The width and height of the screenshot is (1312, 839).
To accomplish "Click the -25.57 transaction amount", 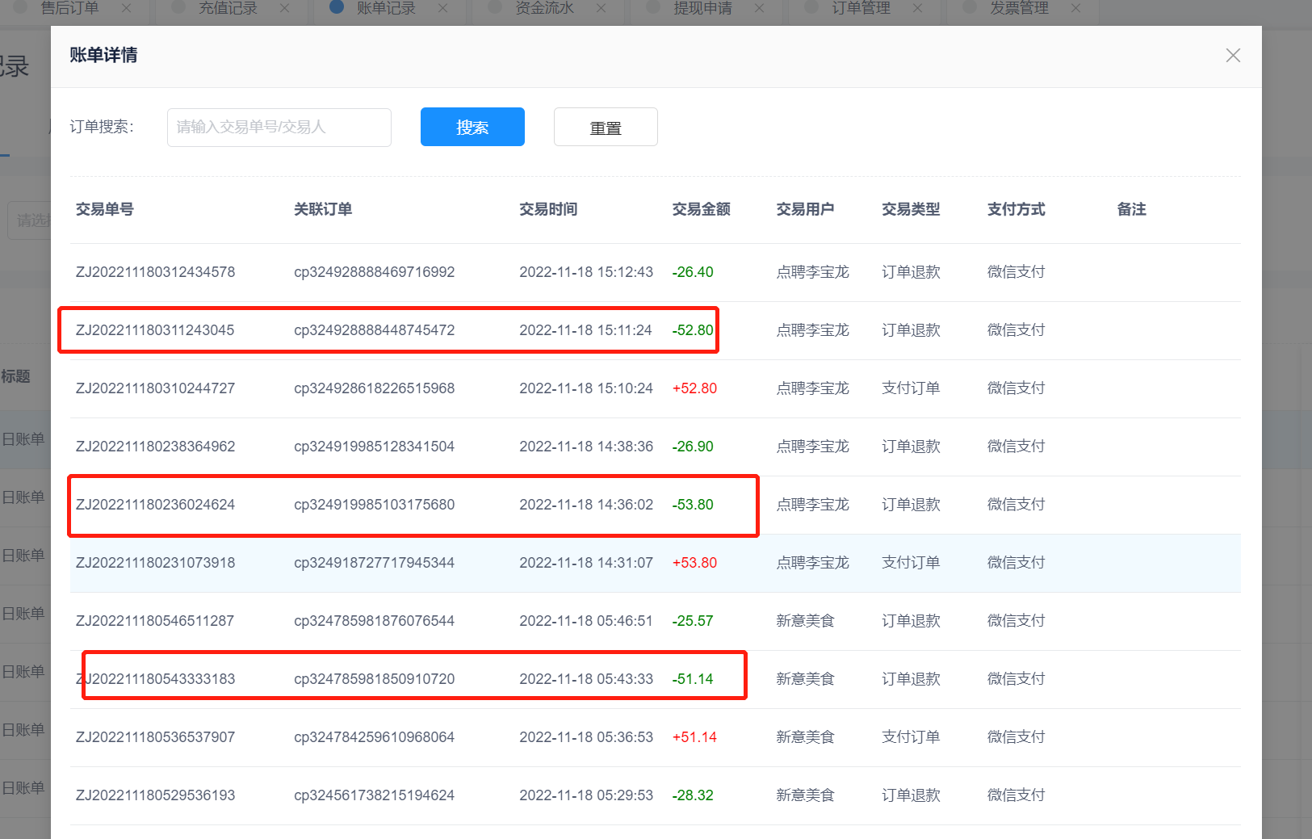I will click(693, 621).
